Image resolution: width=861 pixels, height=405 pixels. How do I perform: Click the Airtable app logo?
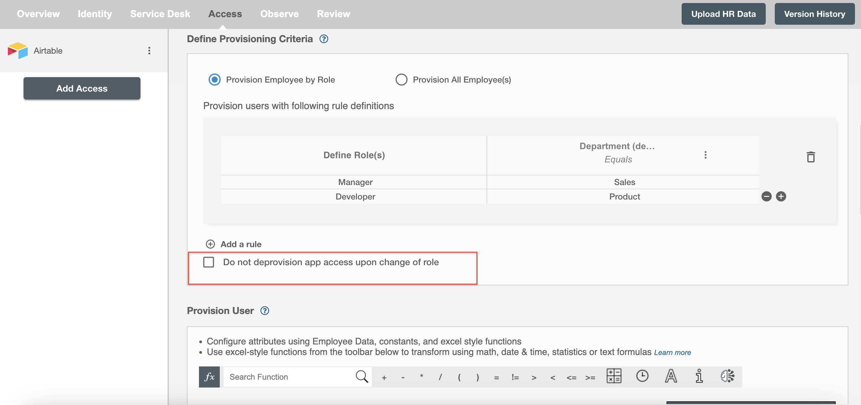(x=18, y=50)
